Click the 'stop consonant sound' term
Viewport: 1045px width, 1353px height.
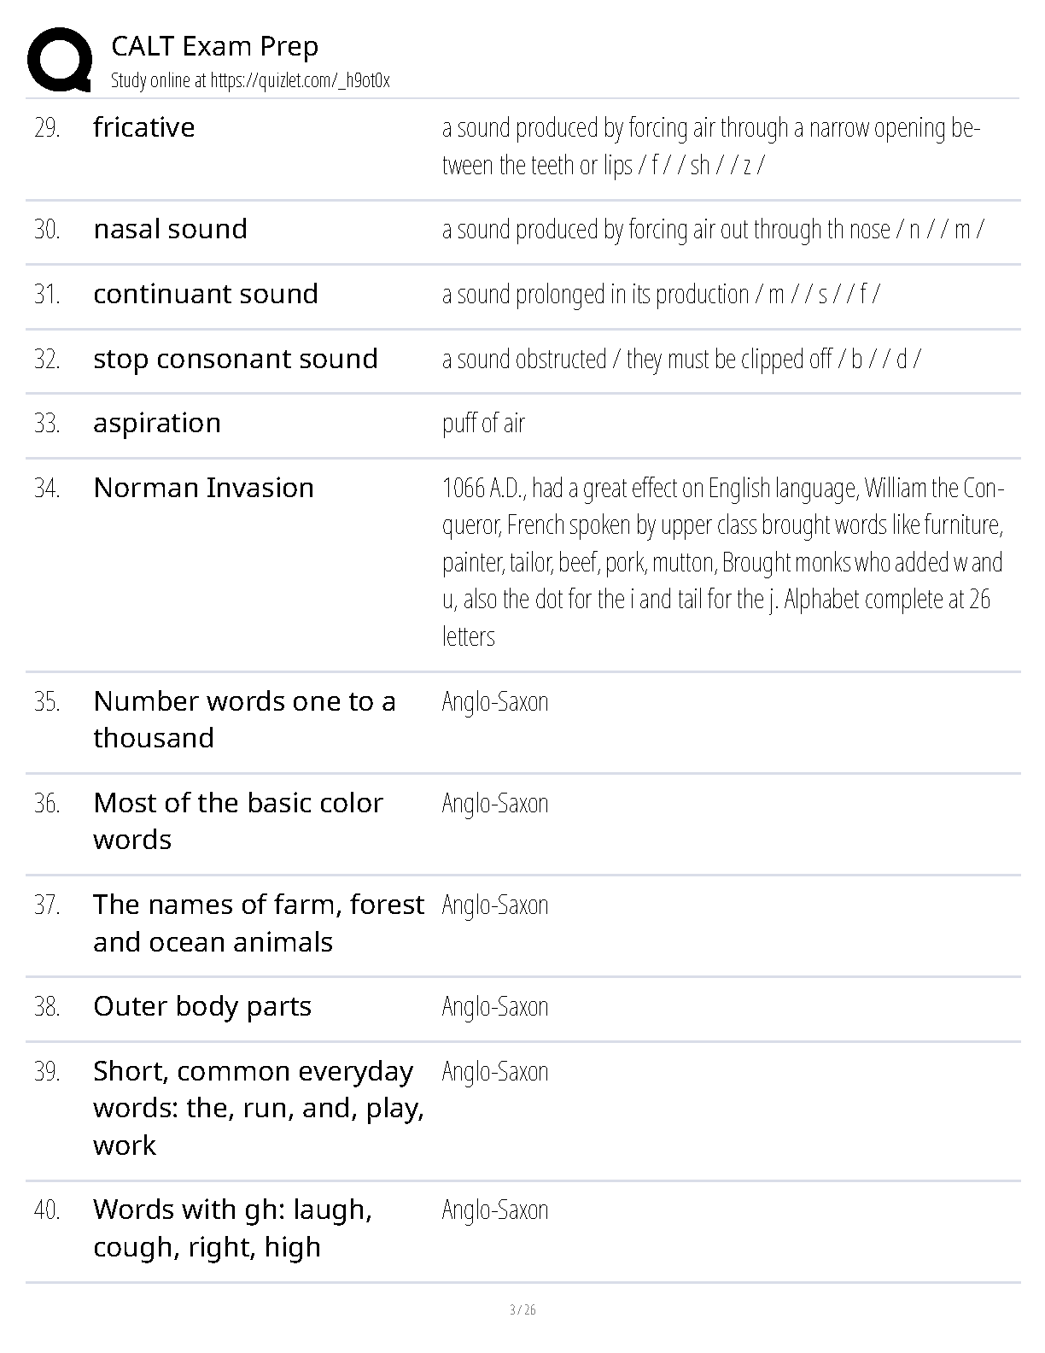236,359
